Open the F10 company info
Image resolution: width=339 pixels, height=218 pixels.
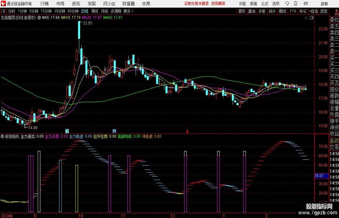[x=293, y=11]
